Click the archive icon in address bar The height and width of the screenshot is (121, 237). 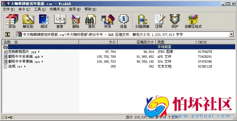coord(19,34)
